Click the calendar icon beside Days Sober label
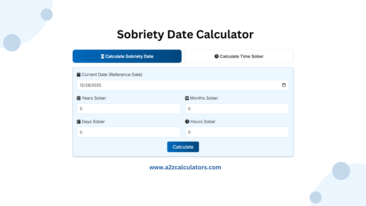The height and width of the screenshot is (206, 366). pyautogui.click(x=79, y=121)
